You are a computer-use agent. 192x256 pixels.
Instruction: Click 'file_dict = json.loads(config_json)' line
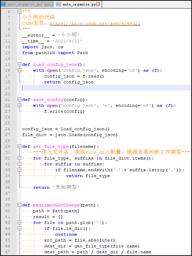pyautogui.click(x=70, y=135)
